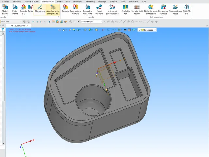
Task: Open the App tab
Action: (x=144, y=2)
